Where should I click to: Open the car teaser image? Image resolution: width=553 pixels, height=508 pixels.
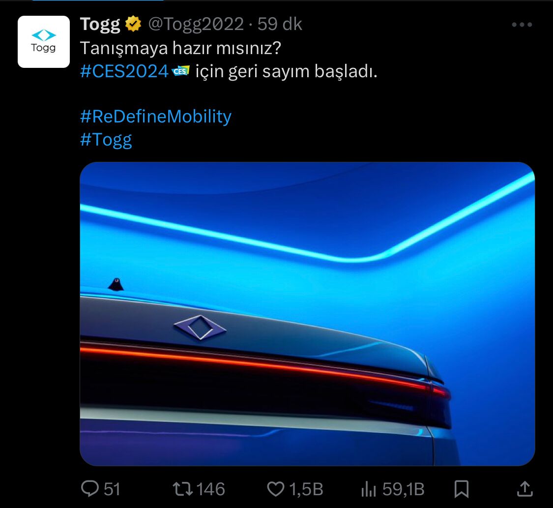pos(307,314)
